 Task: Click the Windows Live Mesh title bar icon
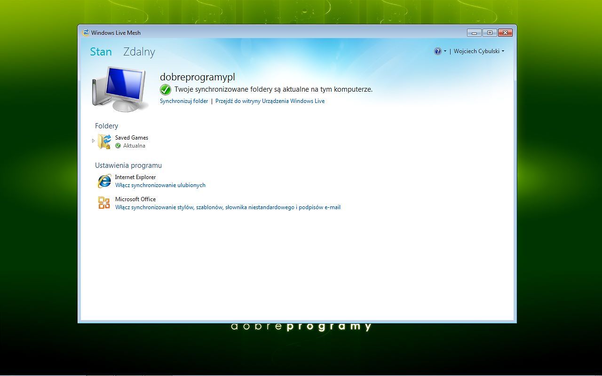pyautogui.click(x=86, y=32)
